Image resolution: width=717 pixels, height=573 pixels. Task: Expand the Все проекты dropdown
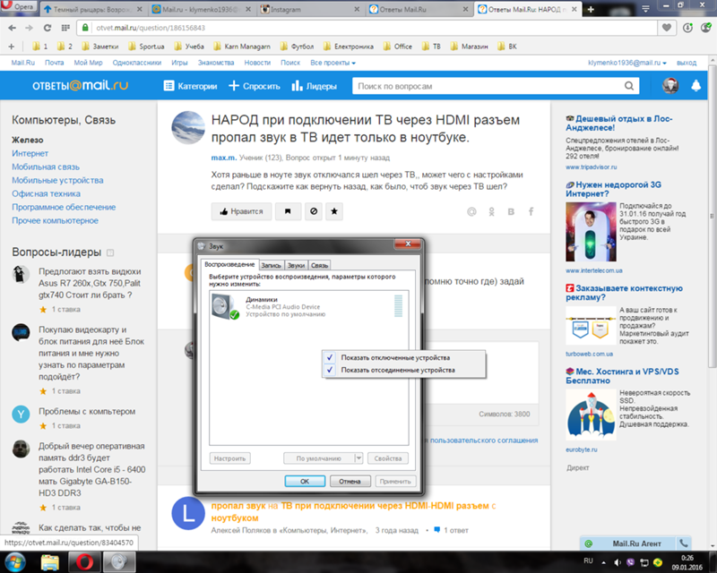pyautogui.click(x=333, y=63)
